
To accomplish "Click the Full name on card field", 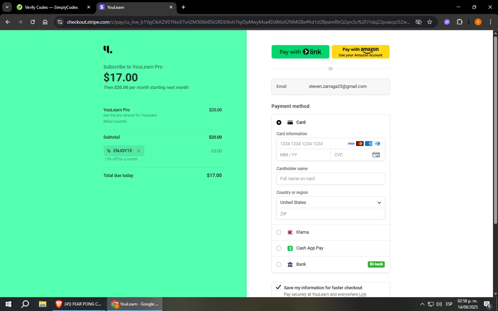I will [x=330, y=179].
